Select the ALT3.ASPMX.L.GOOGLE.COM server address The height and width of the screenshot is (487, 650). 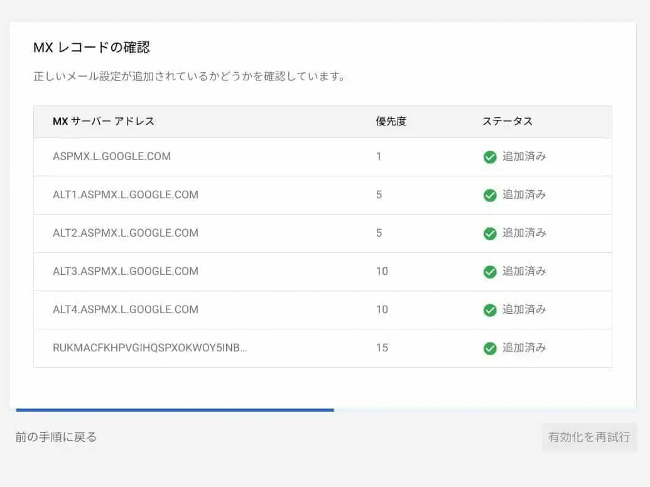(x=126, y=271)
